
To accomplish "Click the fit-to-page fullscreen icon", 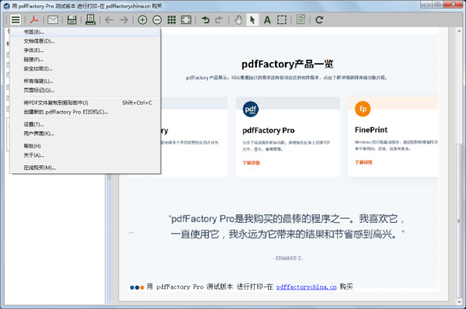I will [x=186, y=20].
